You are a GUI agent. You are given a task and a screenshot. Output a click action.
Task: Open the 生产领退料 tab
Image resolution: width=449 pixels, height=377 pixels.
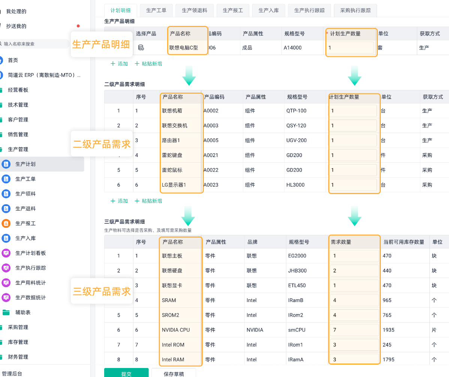pyautogui.click(x=195, y=10)
